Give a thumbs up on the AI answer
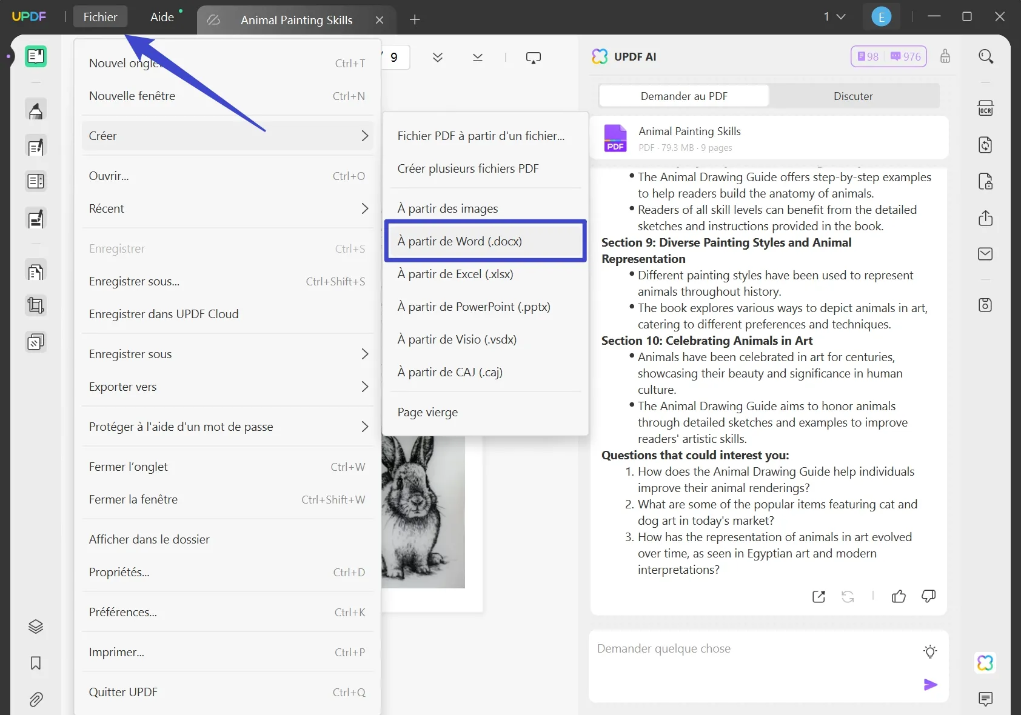The height and width of the screenshot is (715, 1021). pos(899,597)
